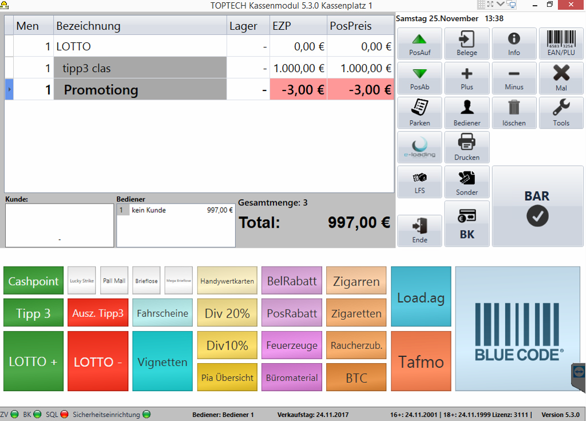
Task: Confirm cash payment with BAR
Action: [x=537, y=206]
